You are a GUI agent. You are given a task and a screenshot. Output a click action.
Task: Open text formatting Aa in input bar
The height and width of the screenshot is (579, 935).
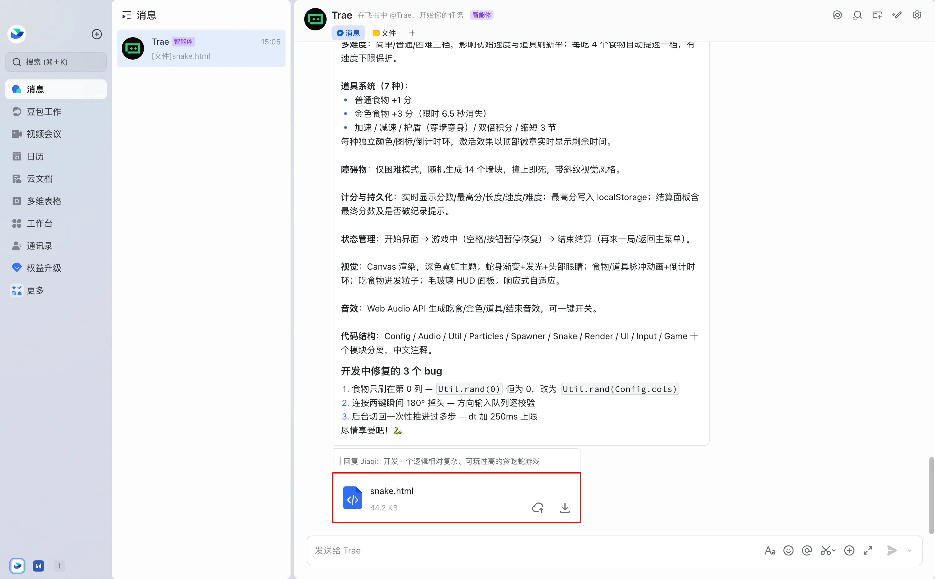770,551
